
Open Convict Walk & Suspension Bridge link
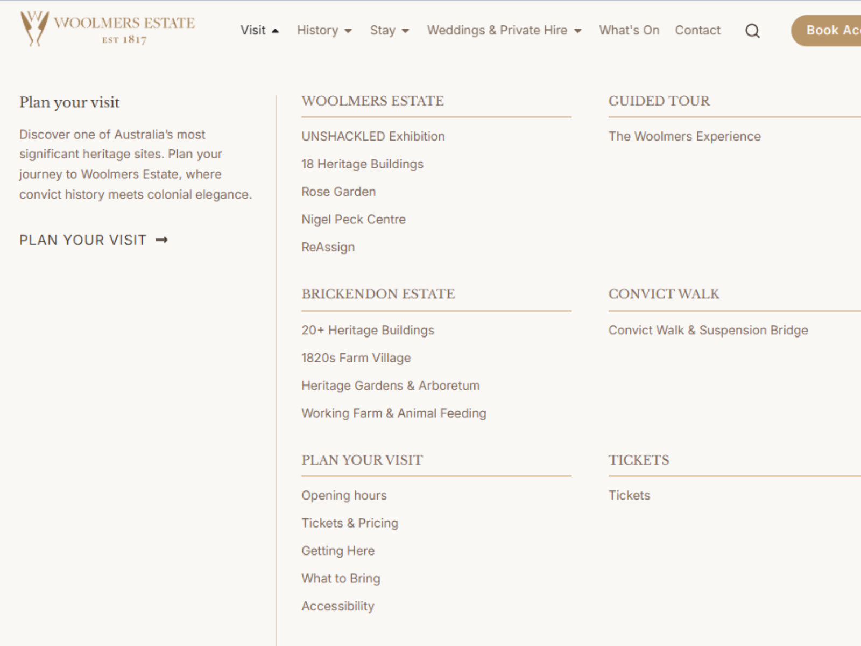pyautogui.click(x=708, y=330)
